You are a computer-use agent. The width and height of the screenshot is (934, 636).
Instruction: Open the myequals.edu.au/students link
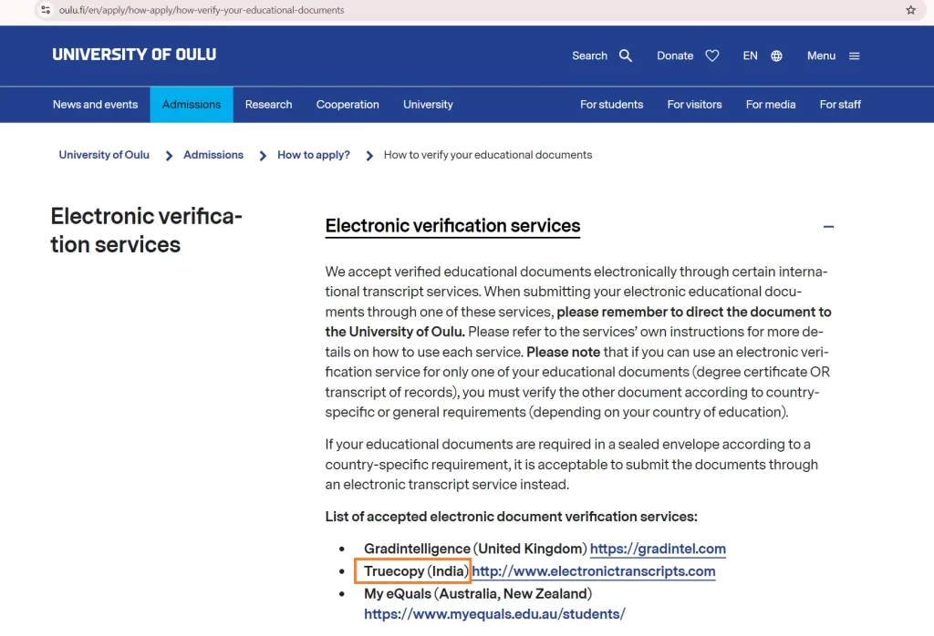[x=494, y=614]
